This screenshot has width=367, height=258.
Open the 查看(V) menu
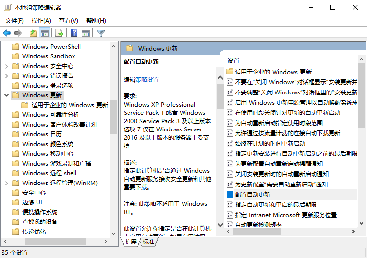click(68, 21)
